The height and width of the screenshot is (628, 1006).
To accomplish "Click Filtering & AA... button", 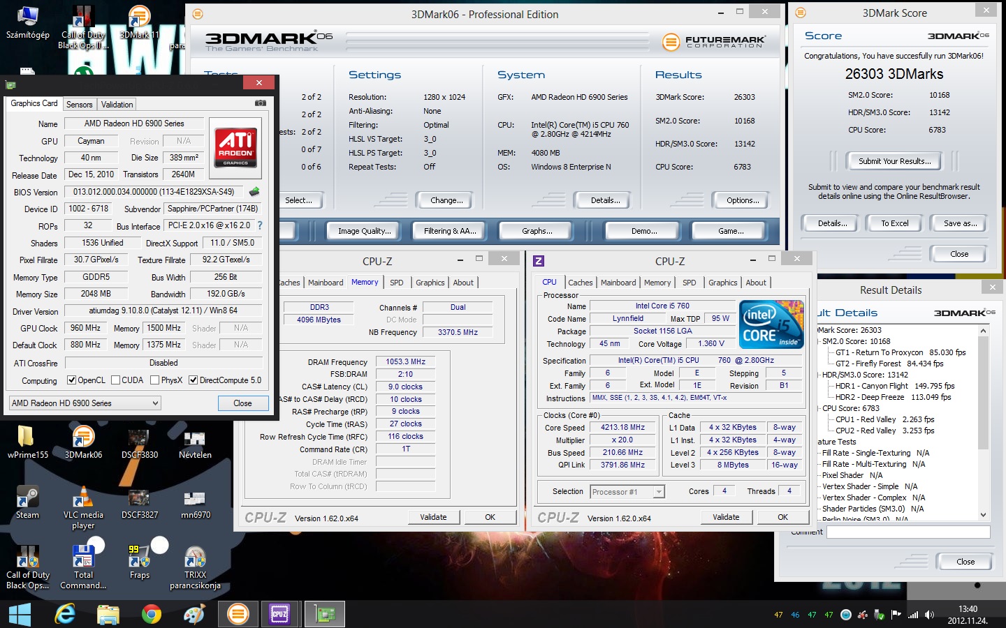I will click(450, 231).
